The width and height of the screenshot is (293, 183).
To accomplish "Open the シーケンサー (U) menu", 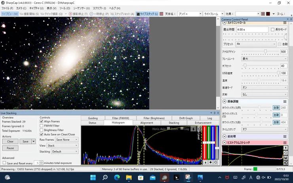I will 81,8.
